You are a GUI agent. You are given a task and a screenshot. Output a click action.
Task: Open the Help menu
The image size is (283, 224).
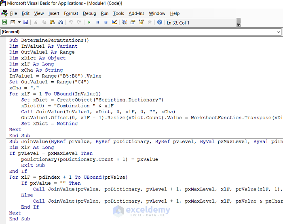click(x=175, y=13)
